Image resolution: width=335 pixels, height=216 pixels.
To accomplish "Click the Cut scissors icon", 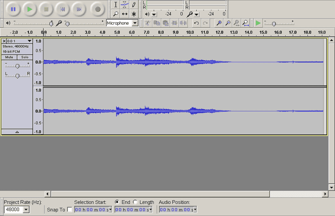I will (x=147, y=23).
